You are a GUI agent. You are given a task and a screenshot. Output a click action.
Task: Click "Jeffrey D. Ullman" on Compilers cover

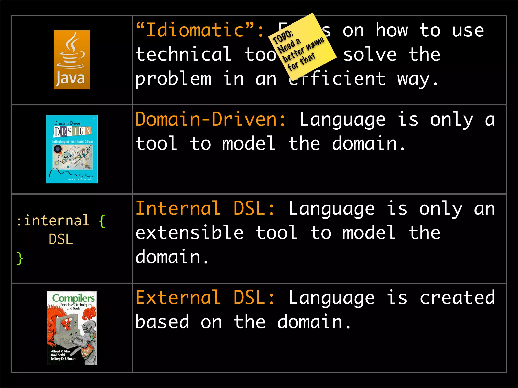point(63,359)
